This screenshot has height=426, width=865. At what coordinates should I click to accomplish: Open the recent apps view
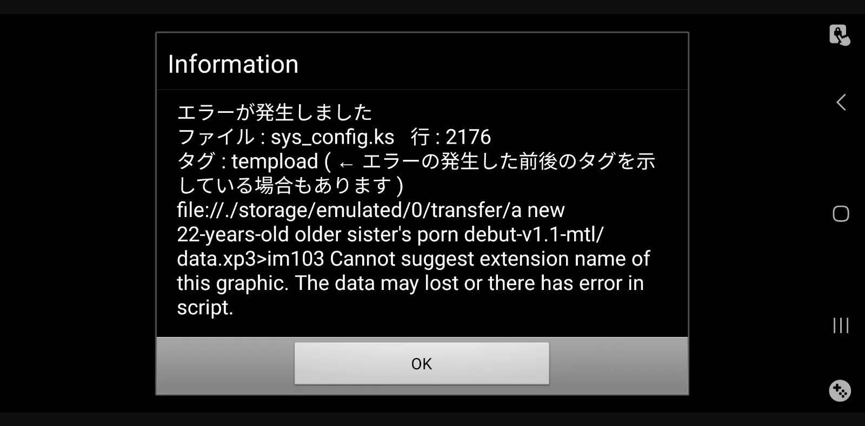[841, 326]
